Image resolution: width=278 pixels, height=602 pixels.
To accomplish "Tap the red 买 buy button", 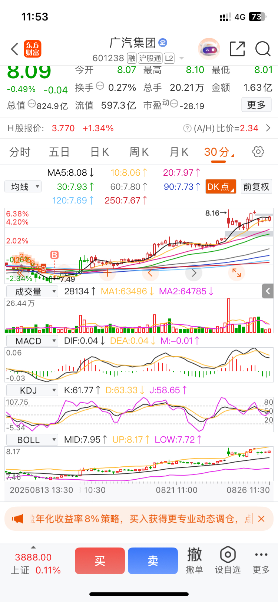I will 100,561.
